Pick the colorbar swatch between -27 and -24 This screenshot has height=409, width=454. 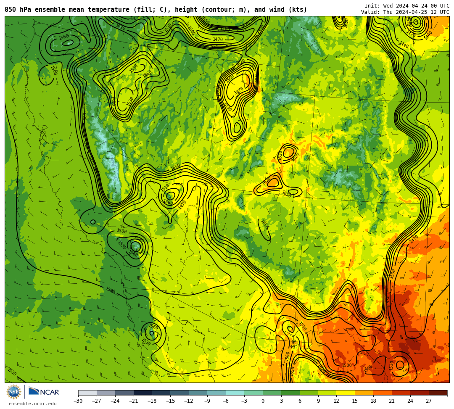tap(106, 393)
